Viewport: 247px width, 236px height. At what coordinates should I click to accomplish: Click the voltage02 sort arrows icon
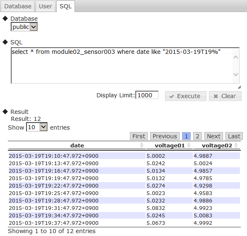tap(236, 145)
